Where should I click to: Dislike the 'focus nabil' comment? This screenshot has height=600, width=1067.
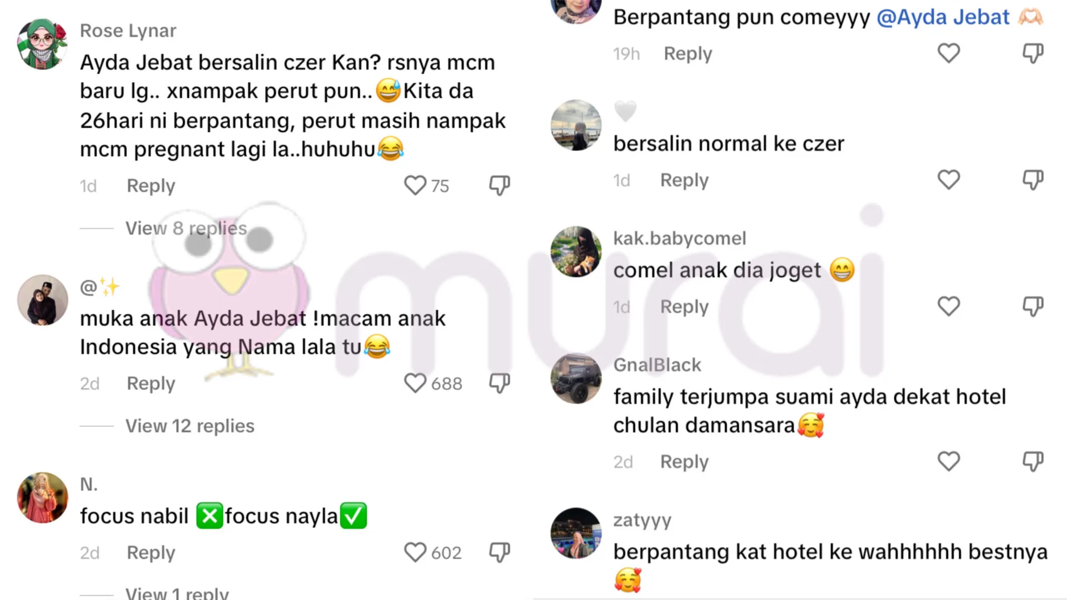(x=500, y=553)
